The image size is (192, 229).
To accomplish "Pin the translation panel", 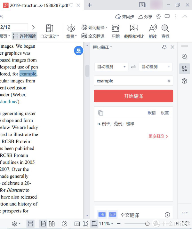I will coord(164,47).
